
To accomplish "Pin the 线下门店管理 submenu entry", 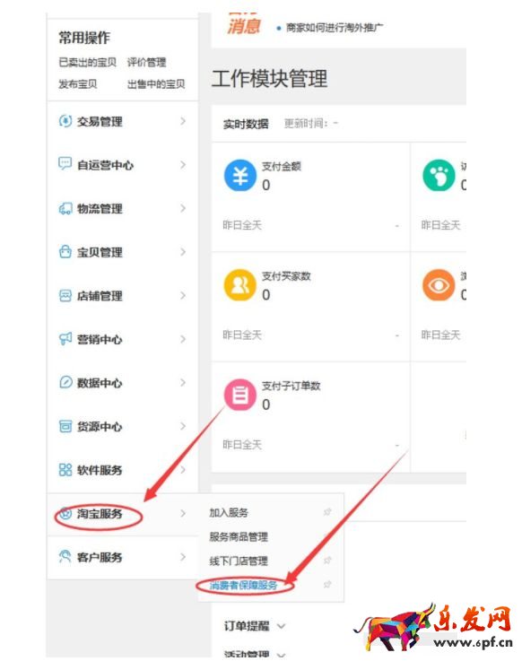I will tap(327, 561).
